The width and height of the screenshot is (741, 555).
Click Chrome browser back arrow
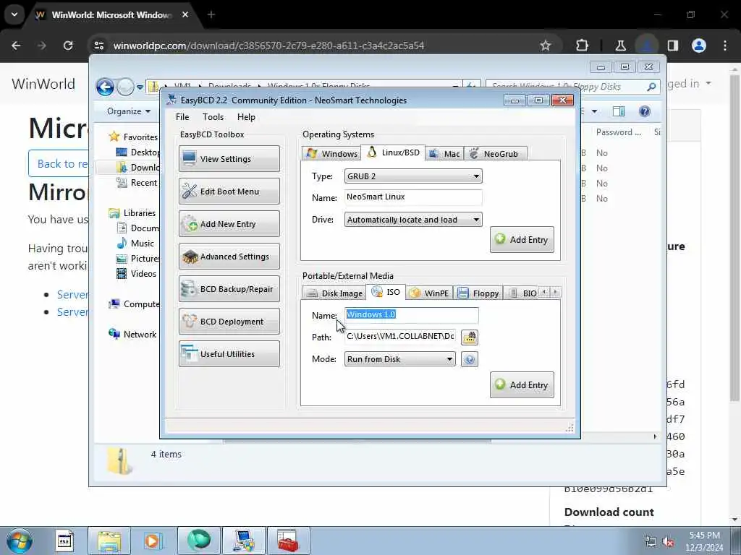(x=16, y=46)
